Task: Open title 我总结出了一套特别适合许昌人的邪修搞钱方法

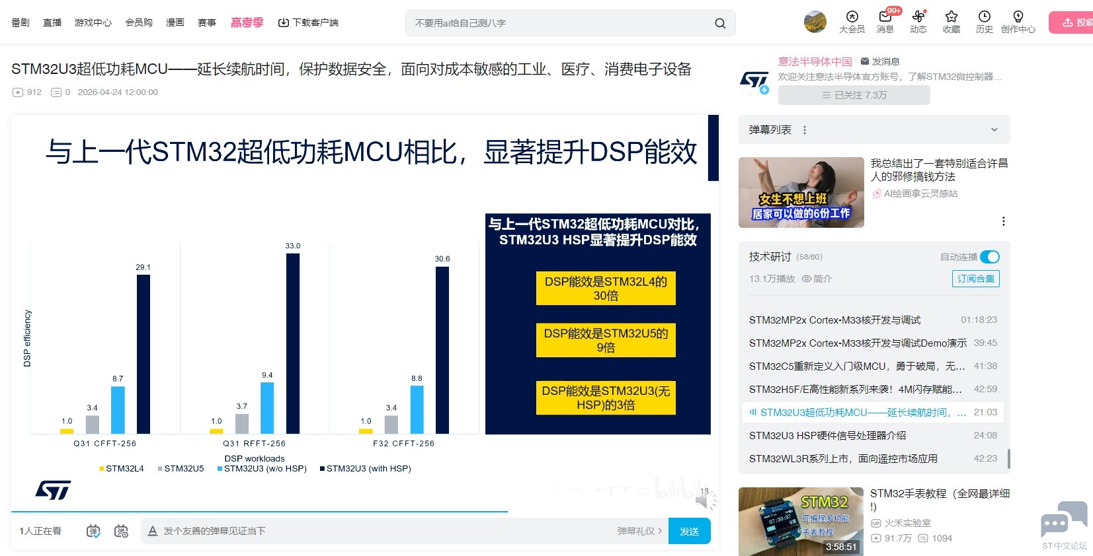Action: 939,170
